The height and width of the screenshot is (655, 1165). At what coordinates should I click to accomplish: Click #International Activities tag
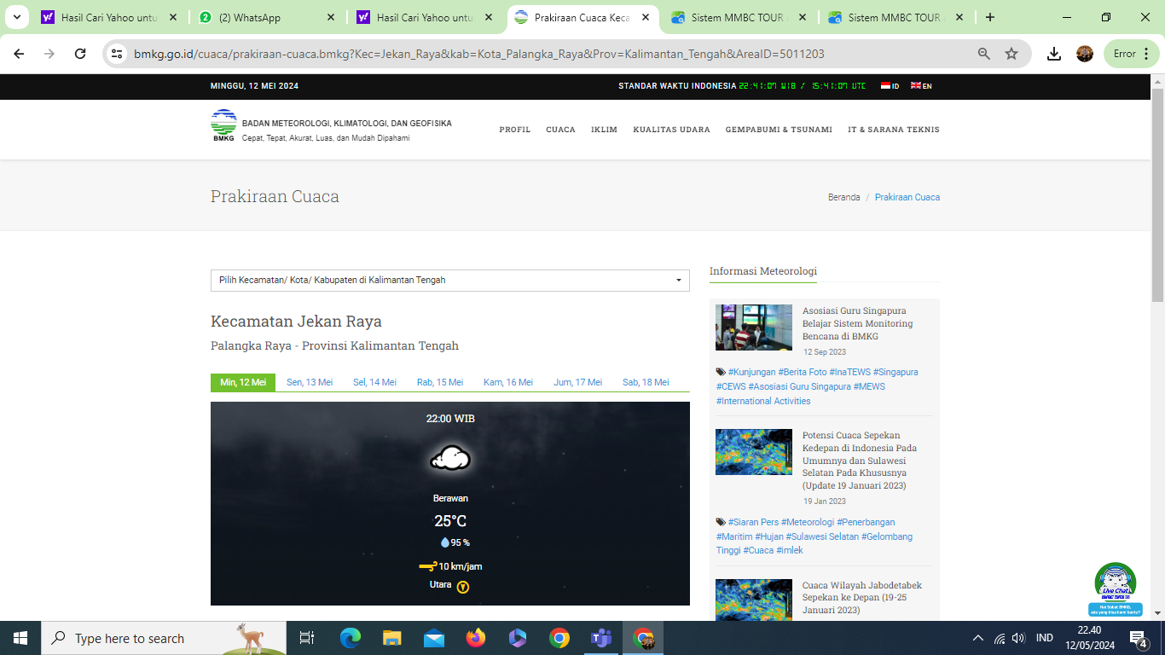763,402
